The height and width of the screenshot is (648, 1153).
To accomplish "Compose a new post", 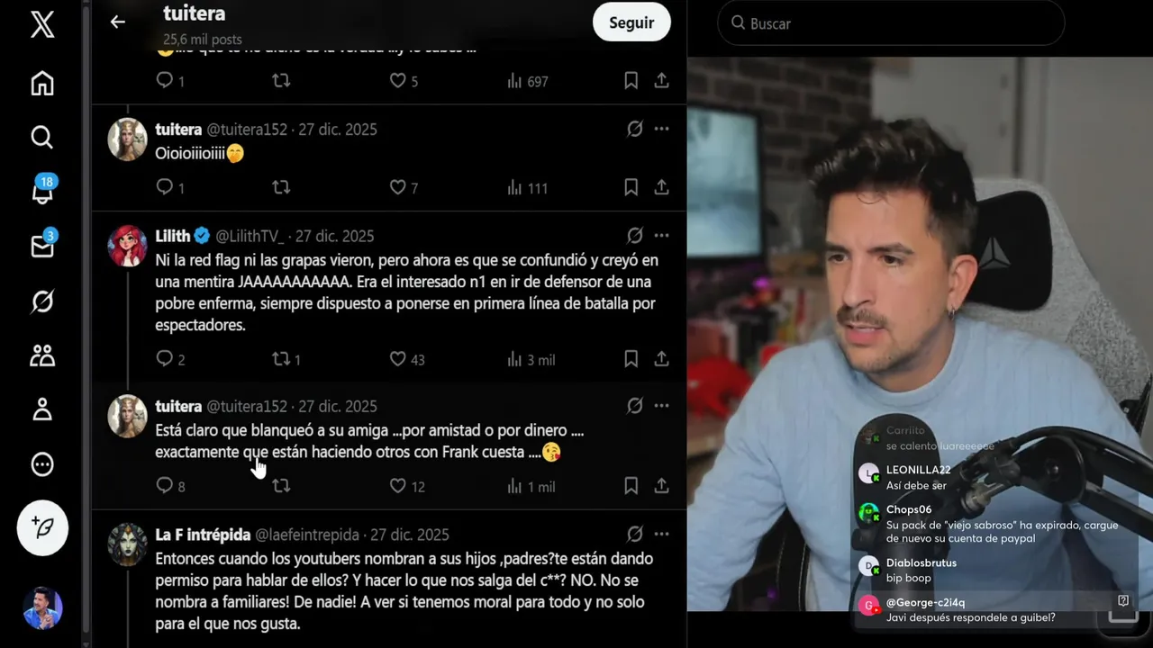I will pyautogui.click(x=42, y=528).
